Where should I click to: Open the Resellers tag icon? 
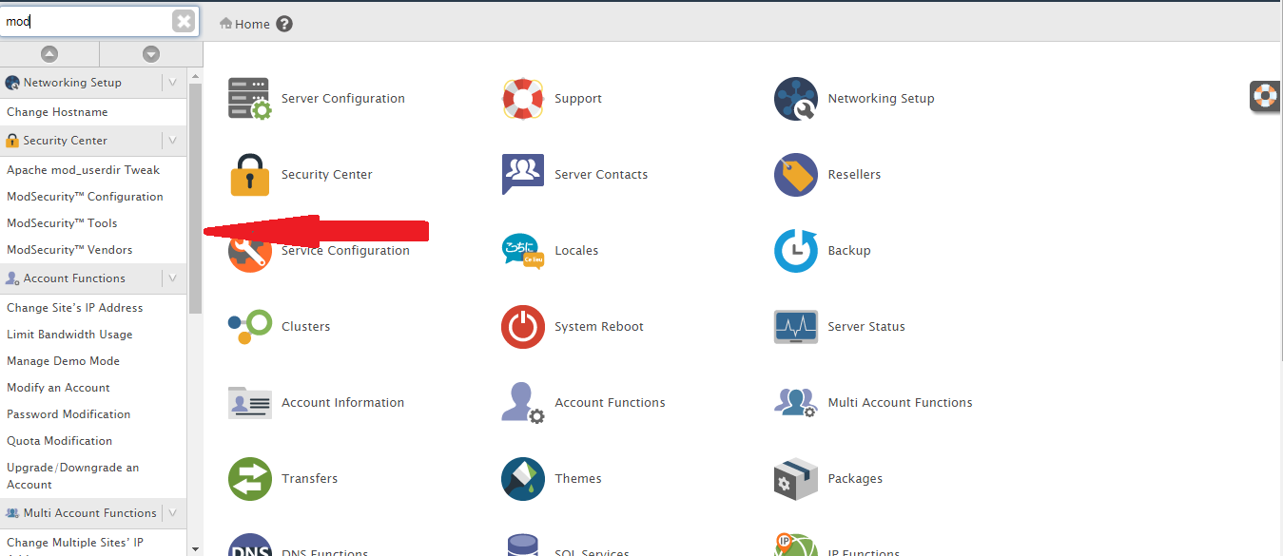tap(795, 175)
